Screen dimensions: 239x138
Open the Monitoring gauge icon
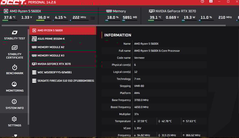pyautogui.click(x=14, y=84)
